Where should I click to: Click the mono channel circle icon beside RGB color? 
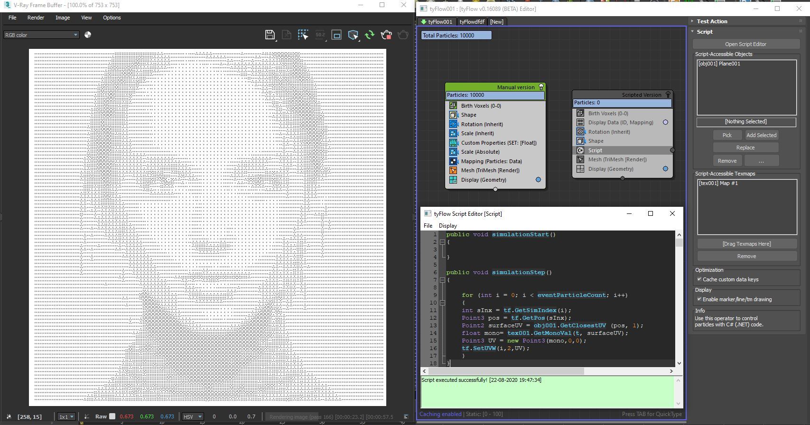[x=88, y=35]
